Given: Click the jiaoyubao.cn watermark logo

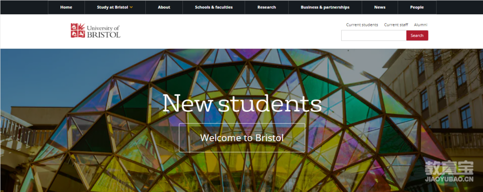Looking at the screenshot, I should point(449,172).
